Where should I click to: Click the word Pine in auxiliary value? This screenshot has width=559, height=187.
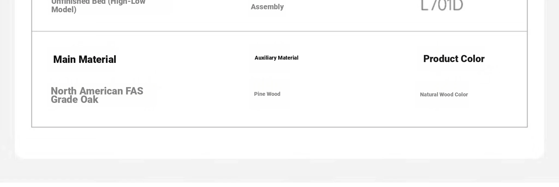[259, 94]
